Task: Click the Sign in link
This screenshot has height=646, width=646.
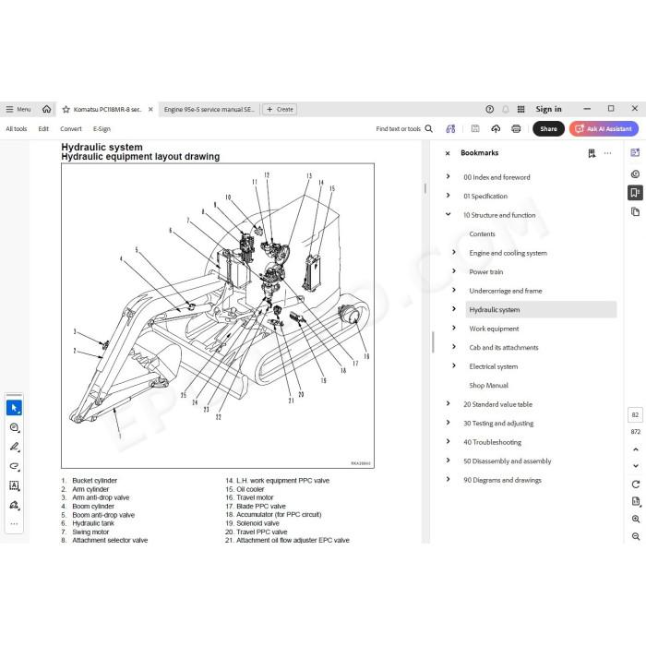Action: tap(548, 109)
